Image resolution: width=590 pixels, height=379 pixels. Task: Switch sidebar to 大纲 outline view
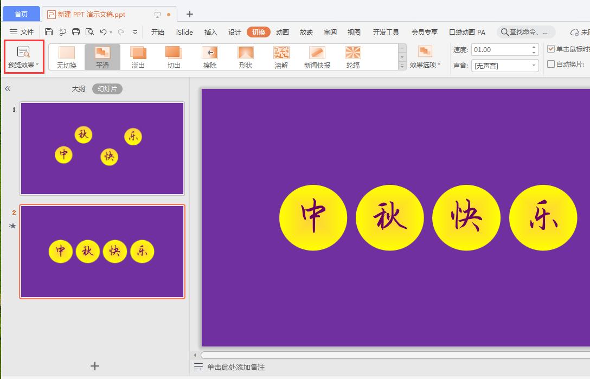[79, 88]
